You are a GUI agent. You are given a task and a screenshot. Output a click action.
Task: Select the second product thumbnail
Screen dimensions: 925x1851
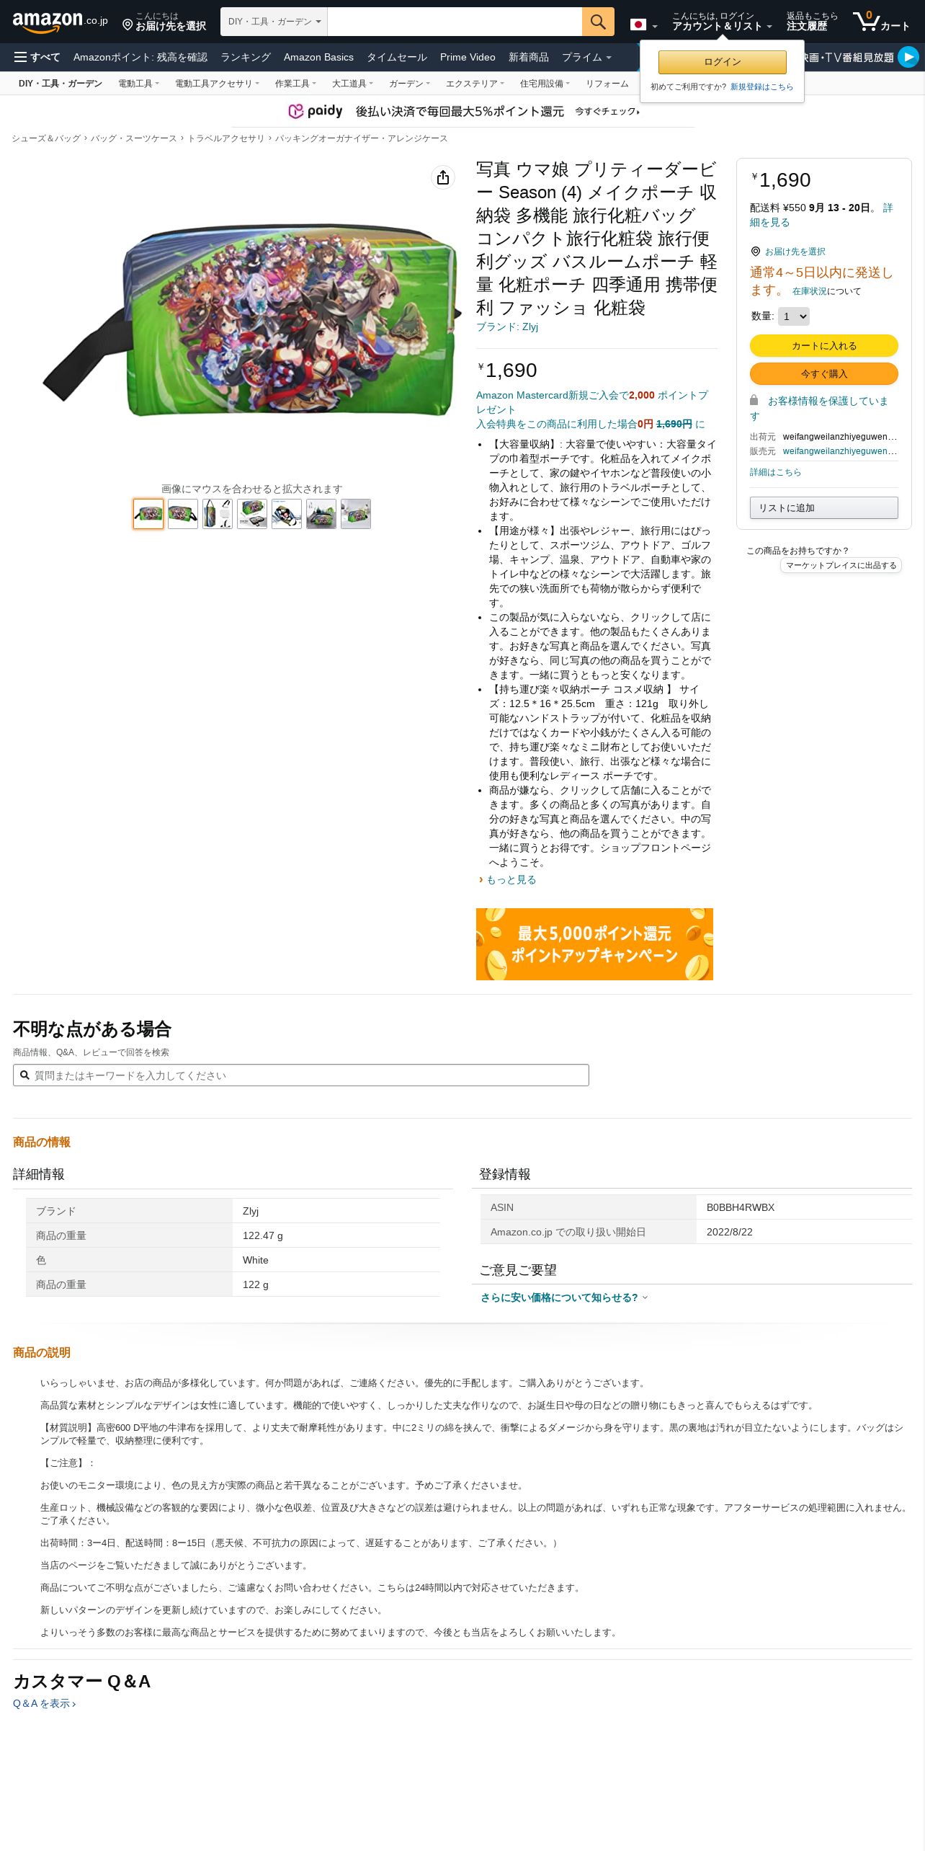[183, 514]
